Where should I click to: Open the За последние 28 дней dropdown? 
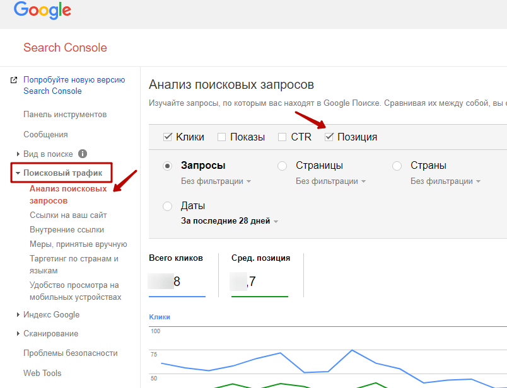click(230, 221)
